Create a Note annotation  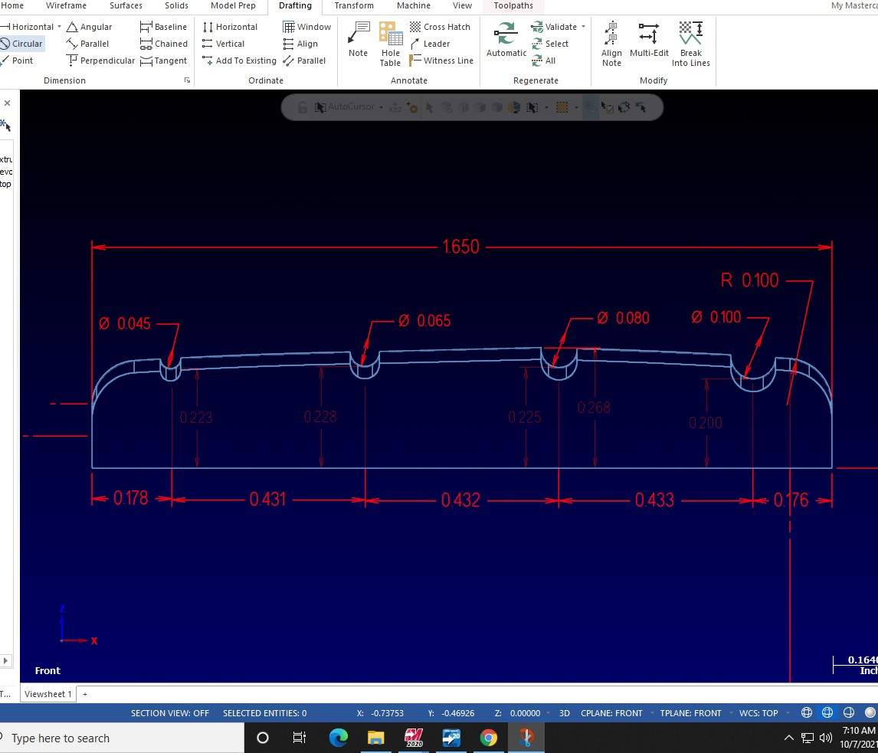coord(359,39)
